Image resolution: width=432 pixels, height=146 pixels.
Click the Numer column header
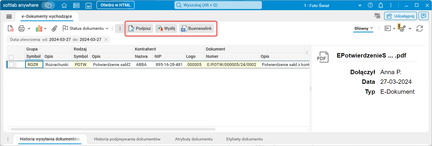tap(232, 56)
